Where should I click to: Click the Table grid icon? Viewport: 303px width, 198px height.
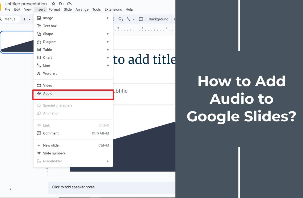point(39,50)
